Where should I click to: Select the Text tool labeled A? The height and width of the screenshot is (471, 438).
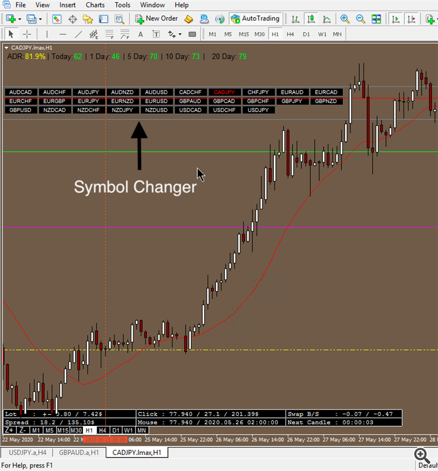pyautogui.click(x=141, y=34)
